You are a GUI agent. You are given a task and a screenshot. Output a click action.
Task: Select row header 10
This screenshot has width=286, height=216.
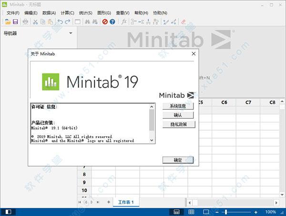pyautogui.click(x=84, y=190)
